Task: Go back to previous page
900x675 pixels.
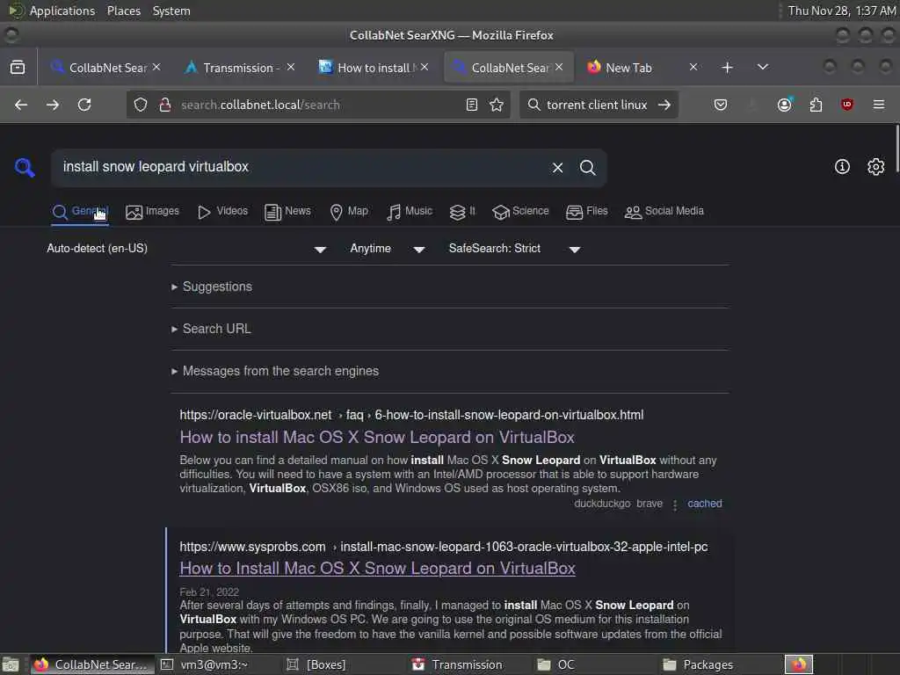Action: (x=21, y=105)
